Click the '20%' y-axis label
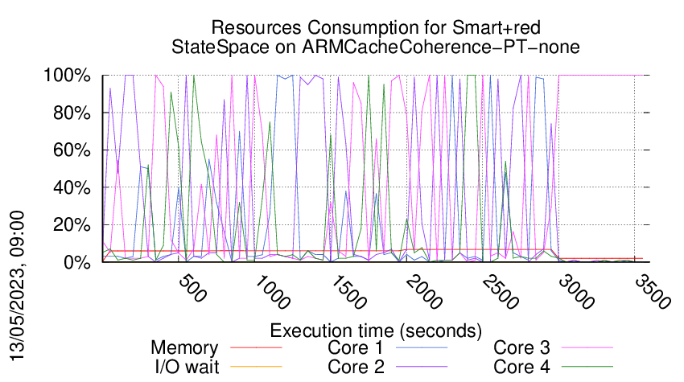The height and width of the screenshot is (382, 684). pos(72,225)
